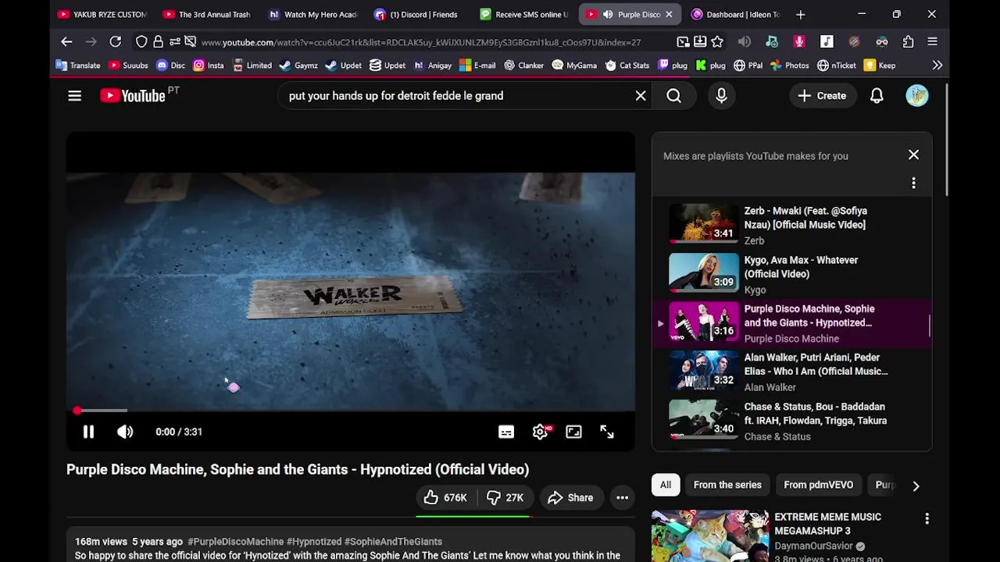Click the site lock icon
Viewport: 1000px width, 562px height.
158,41
